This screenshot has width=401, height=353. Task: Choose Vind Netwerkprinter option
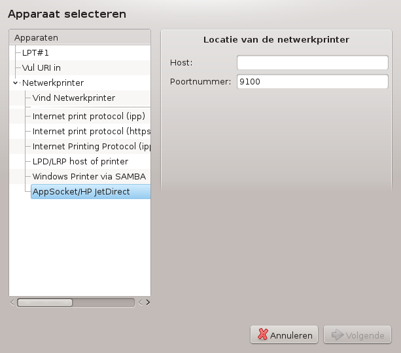[74, 98]
